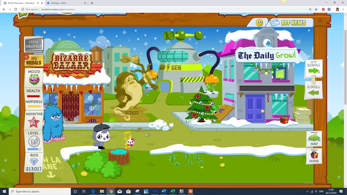Close the Settings - Flash tab
This screenshot has height=195, width=347.
[x=85, y=3]
